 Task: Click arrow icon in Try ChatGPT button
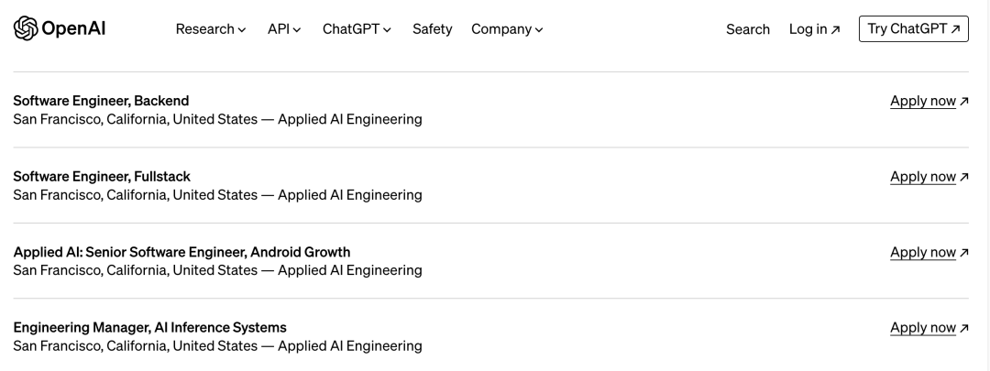955,29
